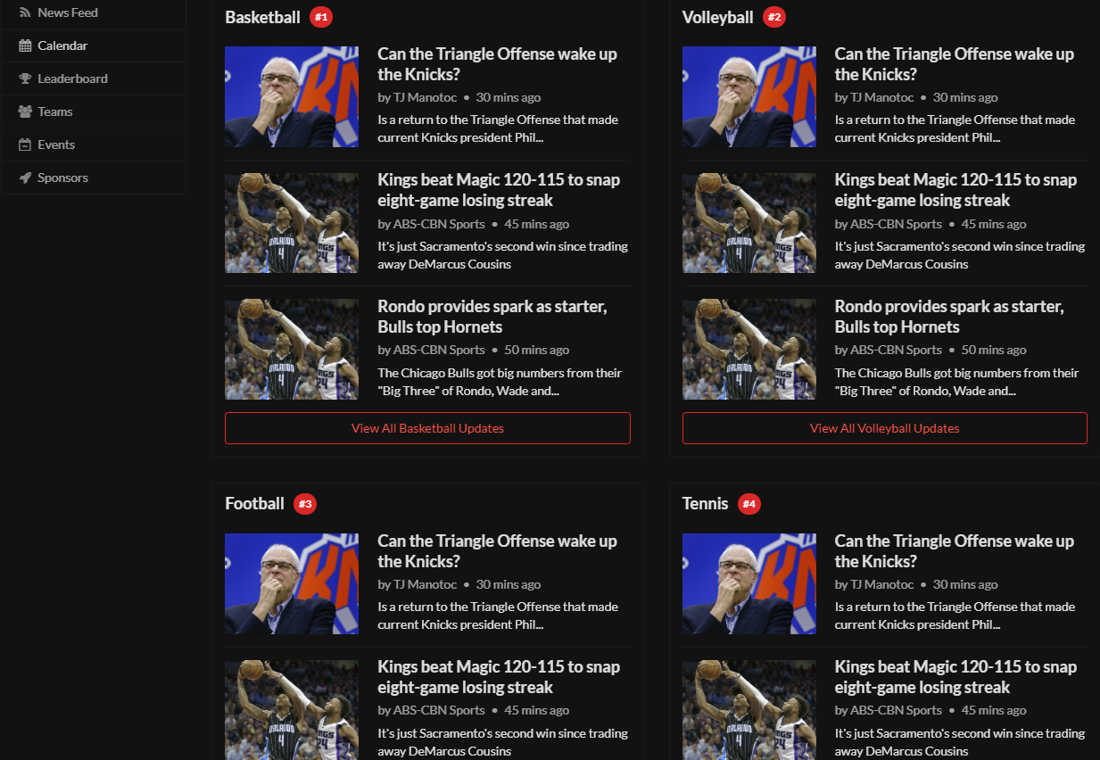The width and height of the screenshot is (1100, 760).
Task: Click author TJ Manotoc in Tennis section
Action: click(882, 584)
